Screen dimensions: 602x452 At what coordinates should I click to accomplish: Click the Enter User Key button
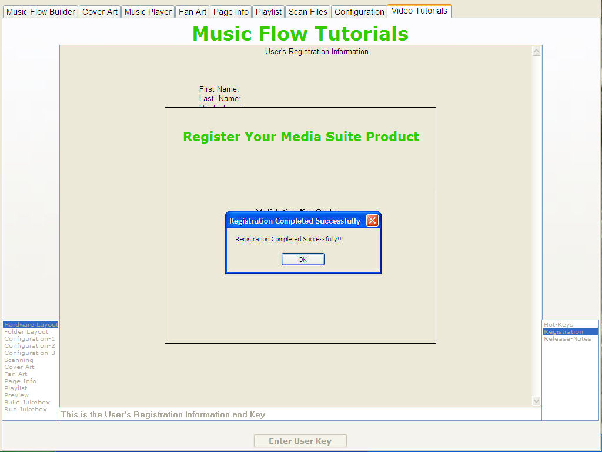(300, 441)
